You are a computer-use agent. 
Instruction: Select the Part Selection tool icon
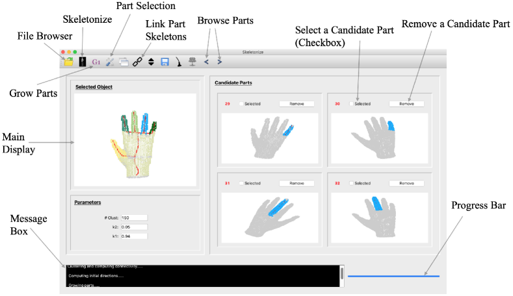(109, 62)
